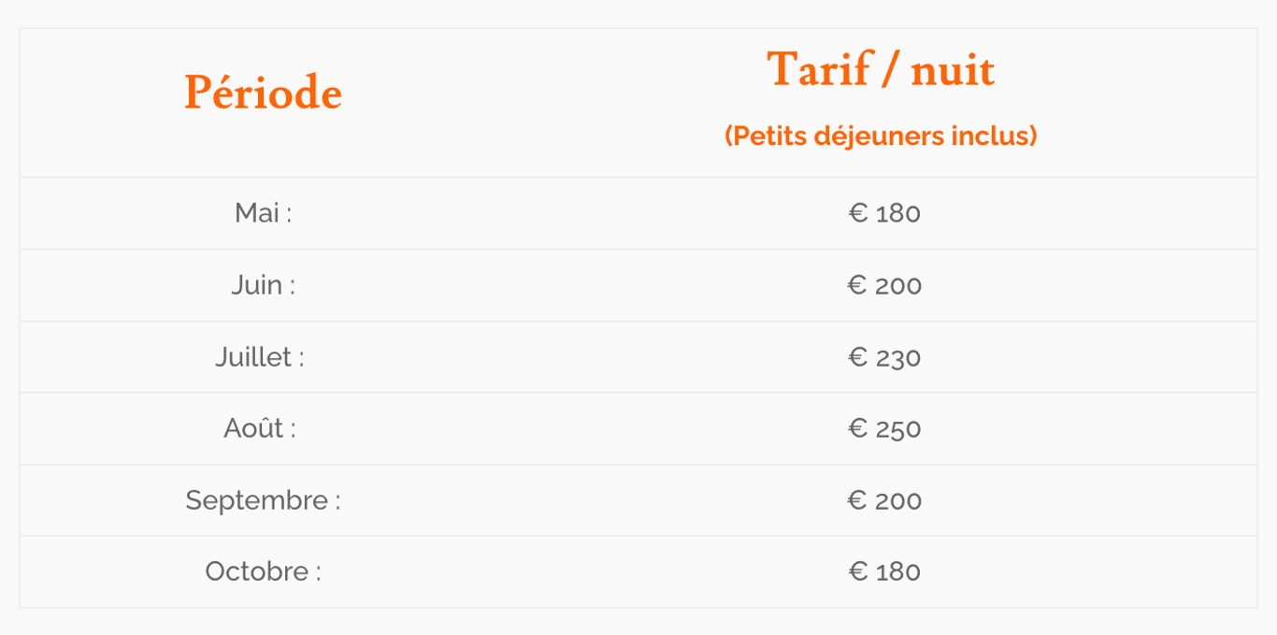Screen dimensions: 1277x635
Task: Select the Septembre period label
Action: (x=263, y=500)
